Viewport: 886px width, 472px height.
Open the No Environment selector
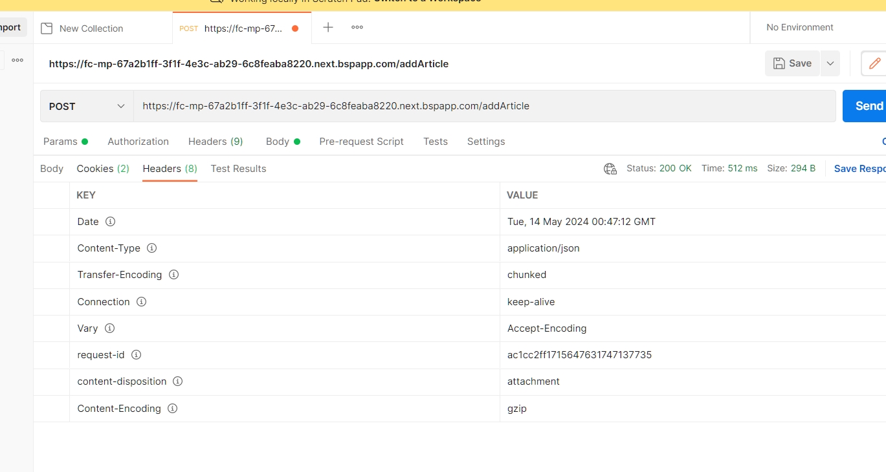point(800,27)
